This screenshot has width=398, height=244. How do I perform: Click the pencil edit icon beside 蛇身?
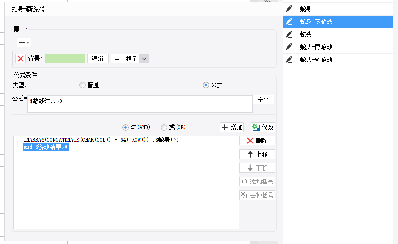(x=289, y=9)
